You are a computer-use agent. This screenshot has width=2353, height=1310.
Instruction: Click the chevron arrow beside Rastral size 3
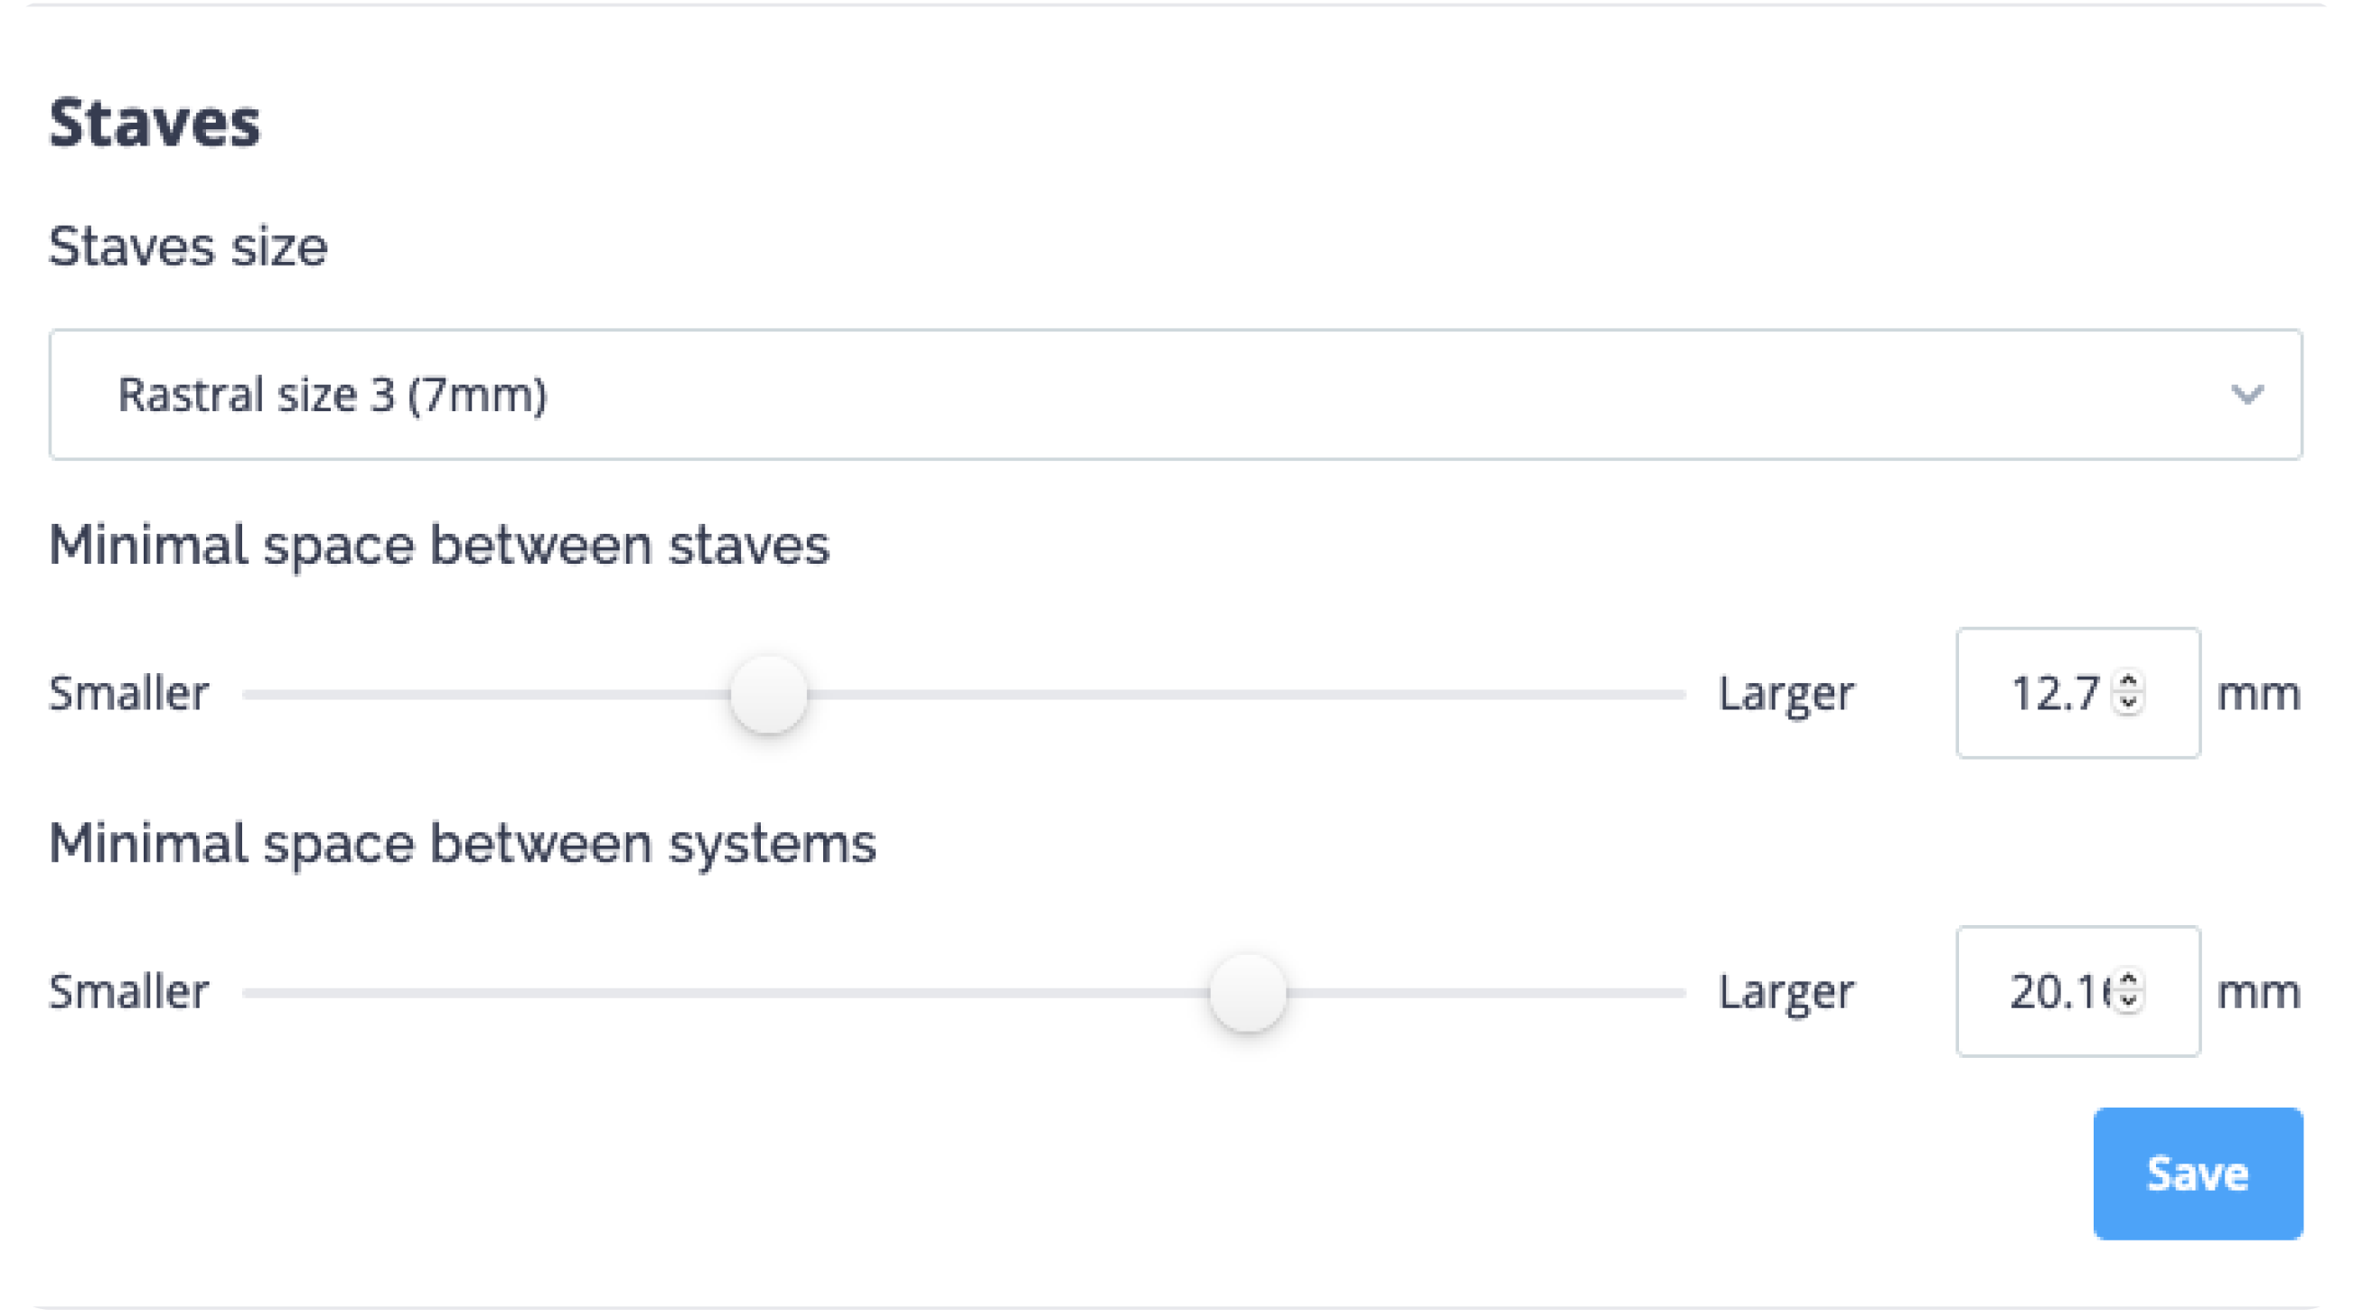[x=2246, y=395]
